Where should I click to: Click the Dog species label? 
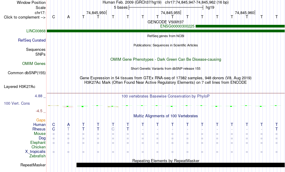pyautogui.click(x=42, y=138)
